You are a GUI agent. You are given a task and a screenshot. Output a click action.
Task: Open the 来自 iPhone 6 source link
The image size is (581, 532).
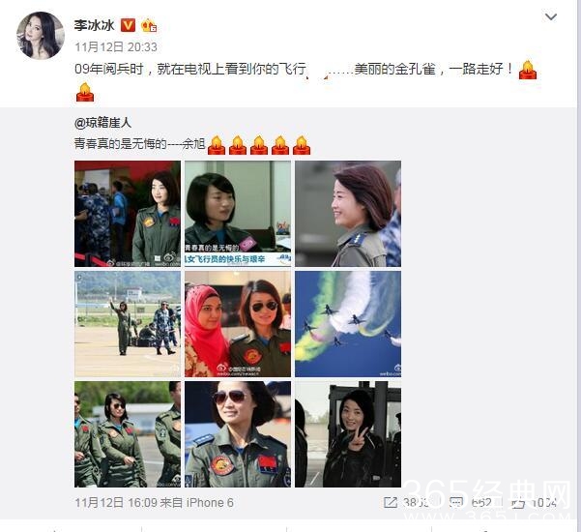point(197,503)
